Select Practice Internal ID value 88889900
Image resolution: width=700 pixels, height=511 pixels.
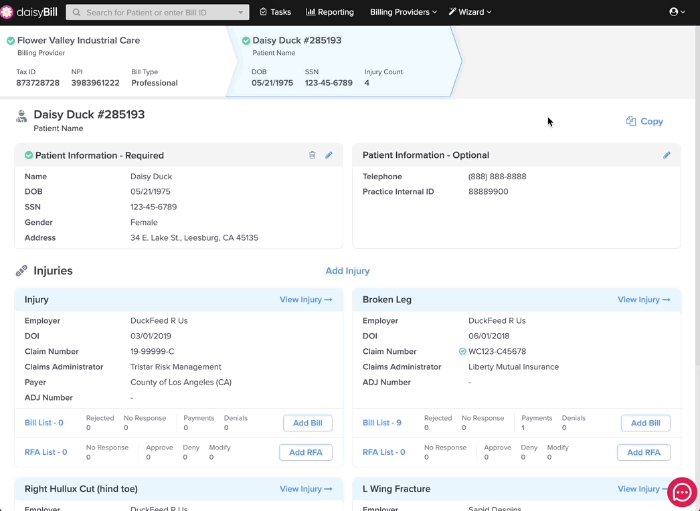[488, 192]
